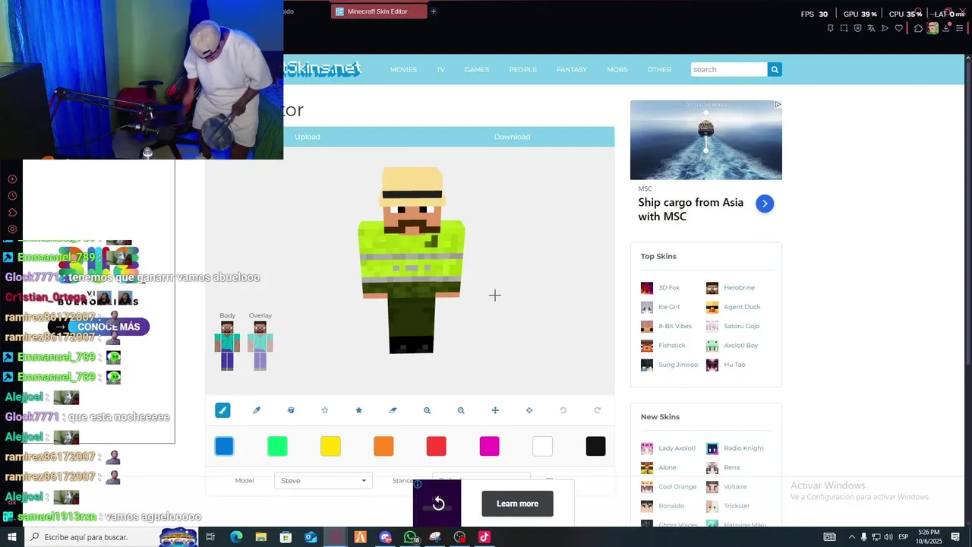
Task: Click the browser snapshot selection icon
Action: [844, 28]
